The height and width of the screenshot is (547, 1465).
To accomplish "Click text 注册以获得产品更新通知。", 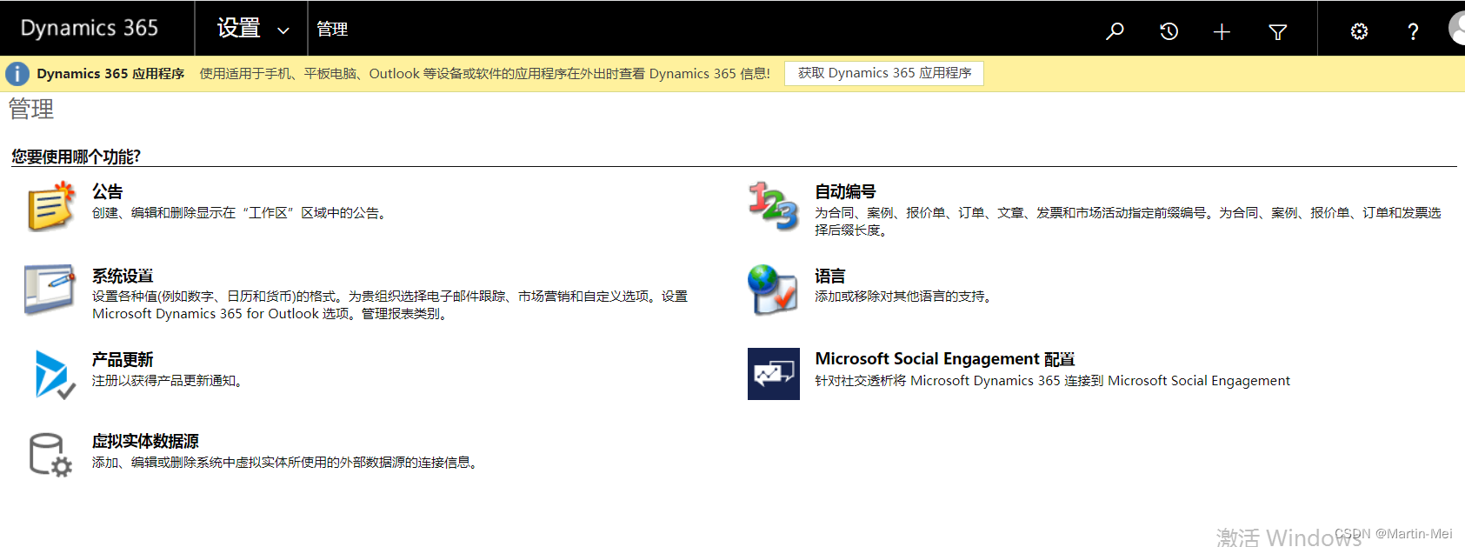I will click(x=169, y=381).
